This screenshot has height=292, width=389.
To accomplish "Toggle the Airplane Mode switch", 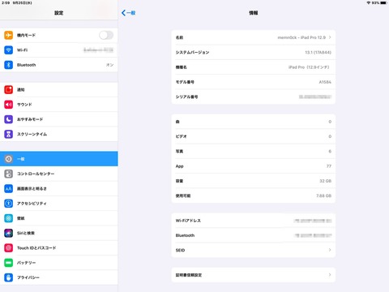I will (106, 35).
